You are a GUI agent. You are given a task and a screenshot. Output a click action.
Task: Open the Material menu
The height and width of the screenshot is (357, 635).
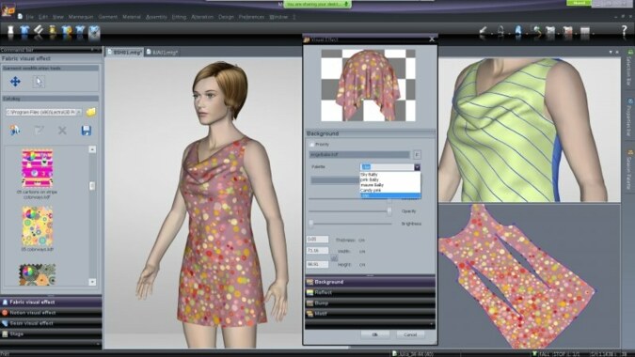132,17
